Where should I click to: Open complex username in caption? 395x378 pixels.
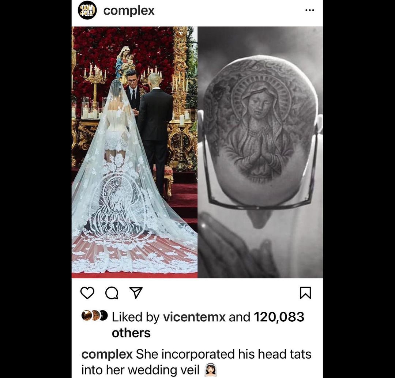pos(107,354)
